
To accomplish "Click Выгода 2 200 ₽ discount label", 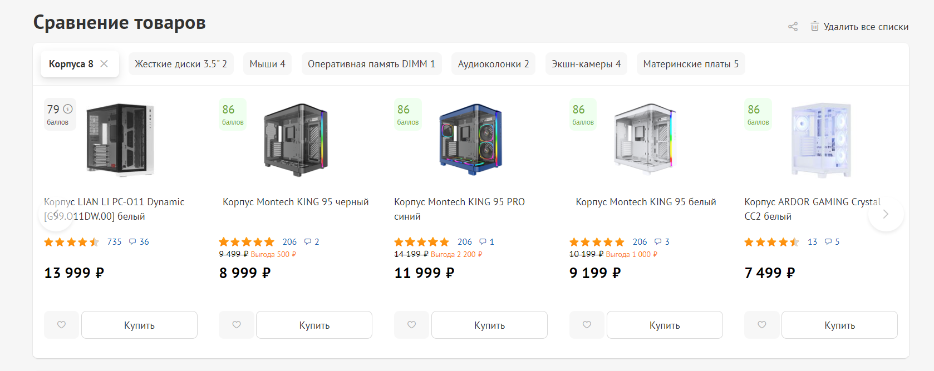I will [x=456, y=254].
